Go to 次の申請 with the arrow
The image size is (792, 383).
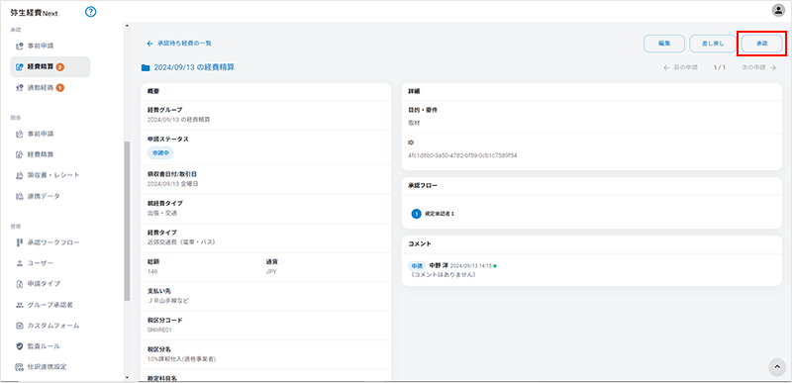[759, 67]
